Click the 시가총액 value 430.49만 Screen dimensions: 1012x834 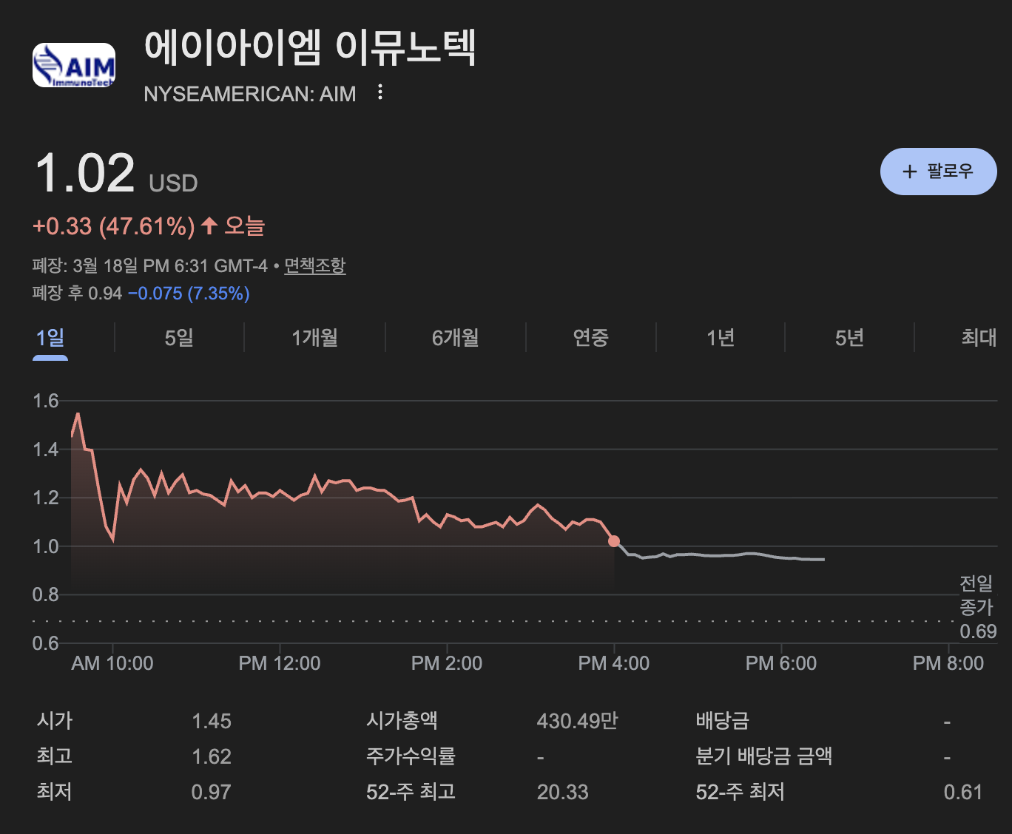coord(577,721)
